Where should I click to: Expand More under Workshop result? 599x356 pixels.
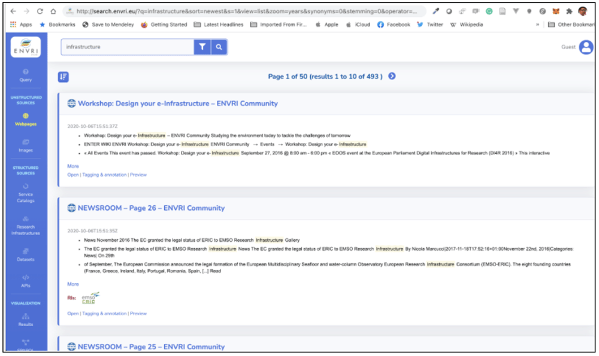coord(73,166)
